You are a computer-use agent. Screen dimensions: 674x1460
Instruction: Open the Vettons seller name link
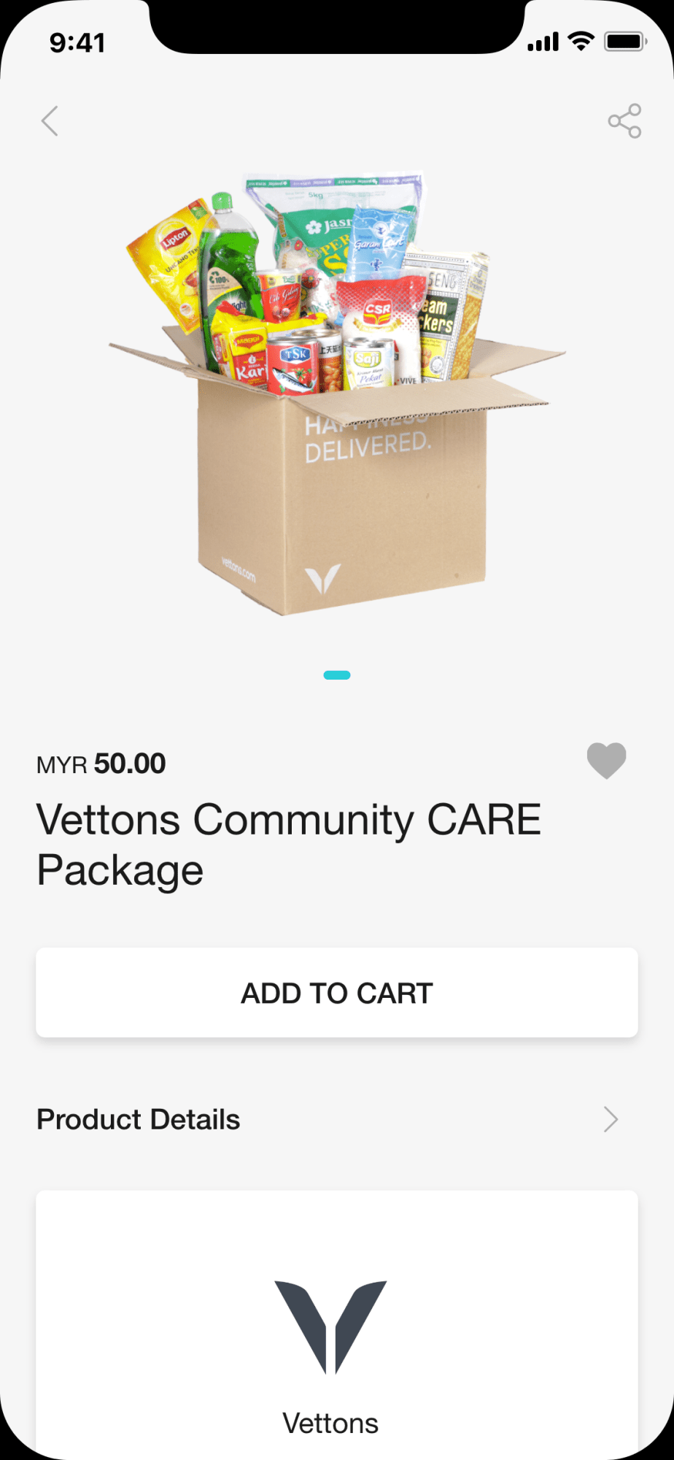coord(330,1423)
